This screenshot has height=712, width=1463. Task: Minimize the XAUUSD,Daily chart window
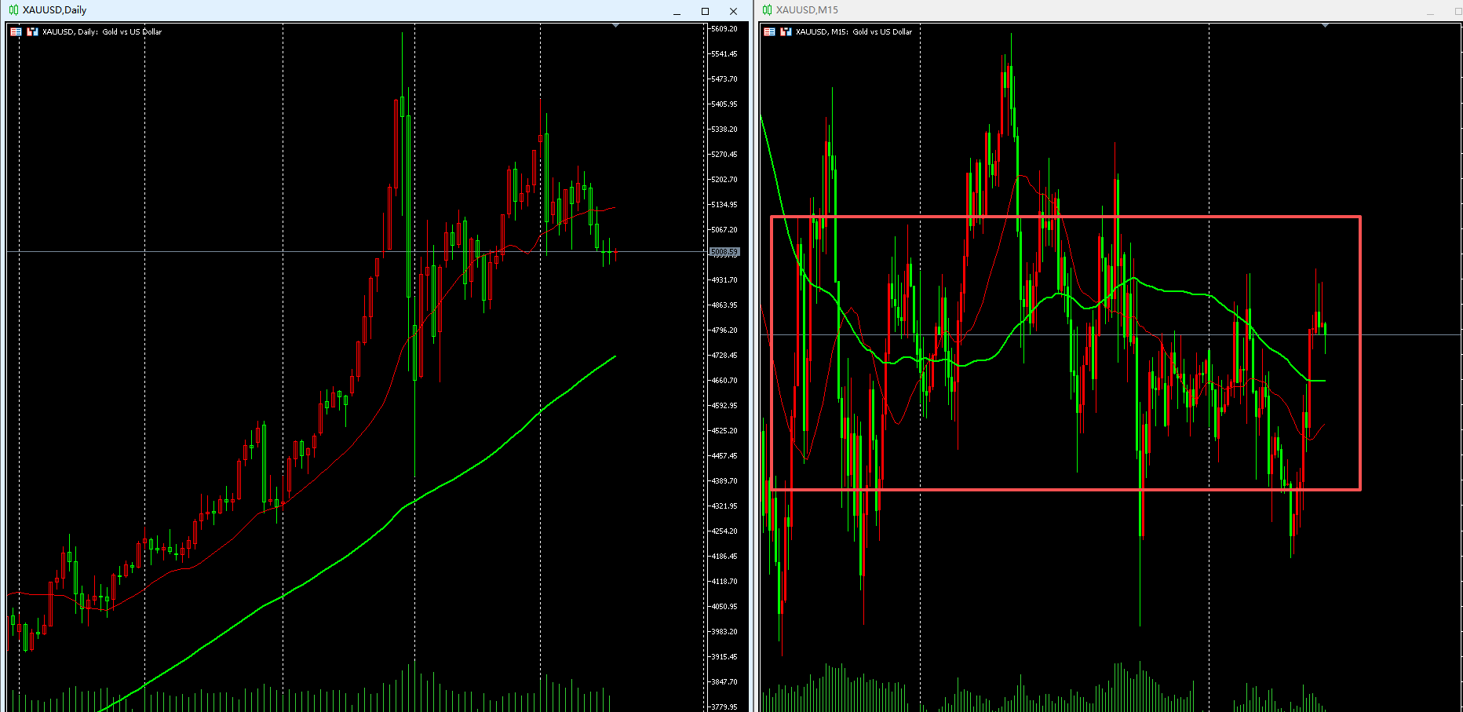[677, 11]
